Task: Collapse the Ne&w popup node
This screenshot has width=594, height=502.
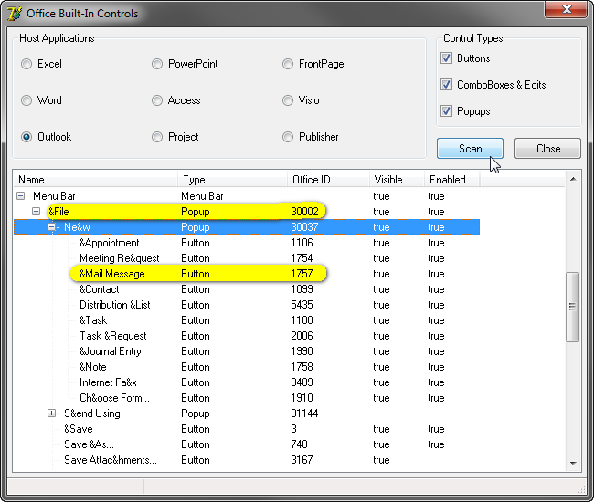Action: (x=52, y=227)
